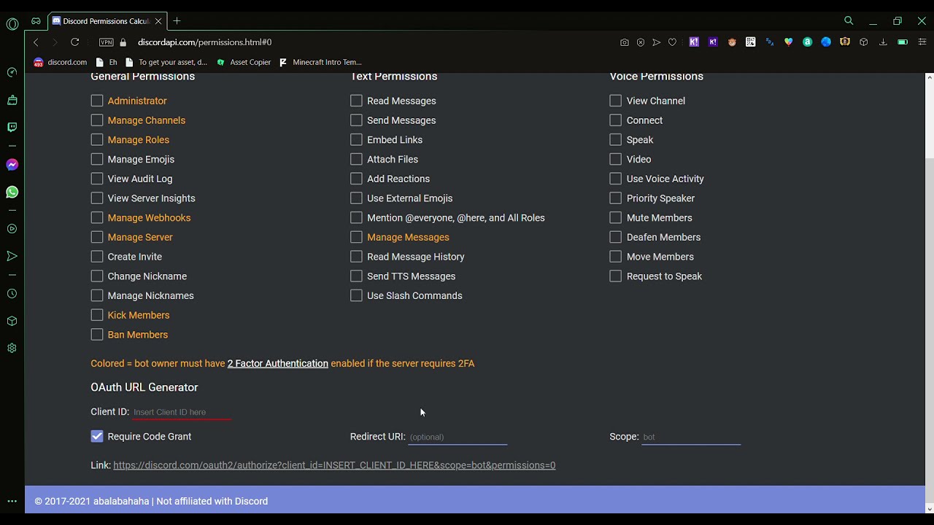Enable Ban Members checkbox
934x525 pixels.
click(x=97, y=335)
